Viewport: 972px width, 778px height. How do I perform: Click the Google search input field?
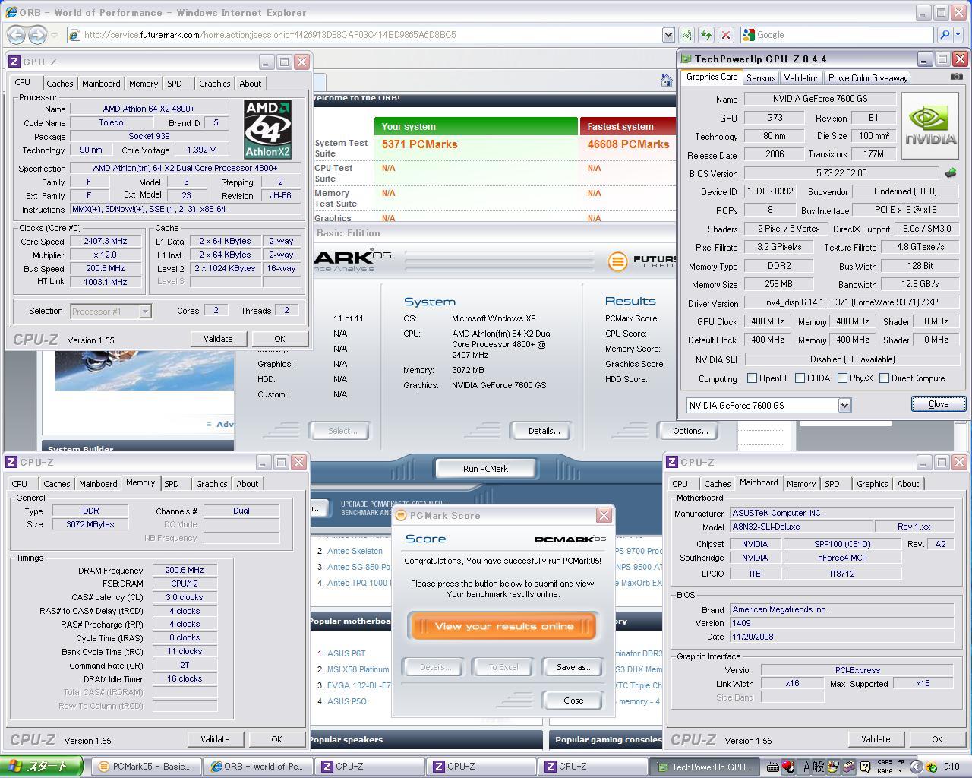pos(836,35)
